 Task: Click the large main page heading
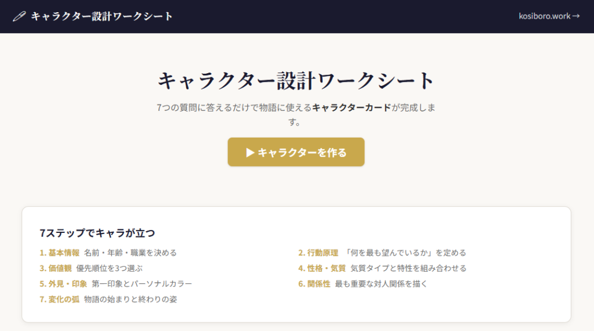point(296,80)
